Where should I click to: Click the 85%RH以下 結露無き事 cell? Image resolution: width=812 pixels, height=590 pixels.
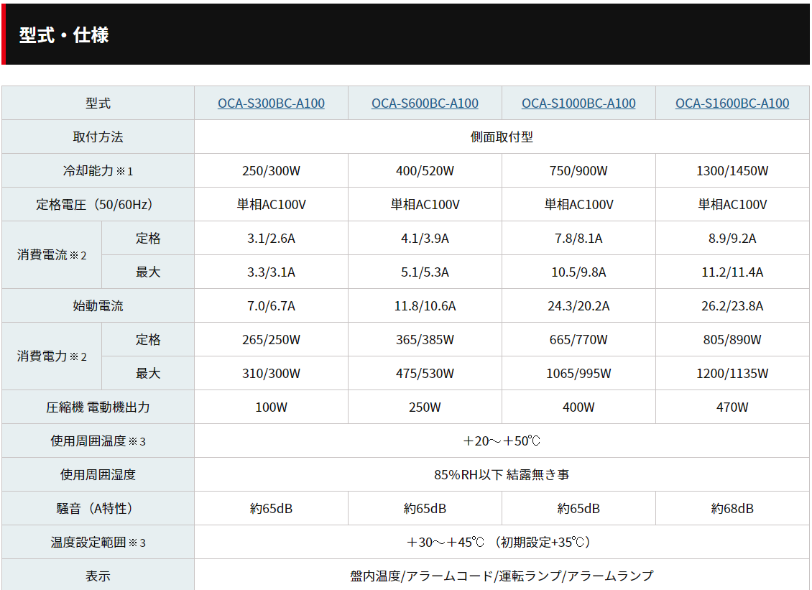502,474
